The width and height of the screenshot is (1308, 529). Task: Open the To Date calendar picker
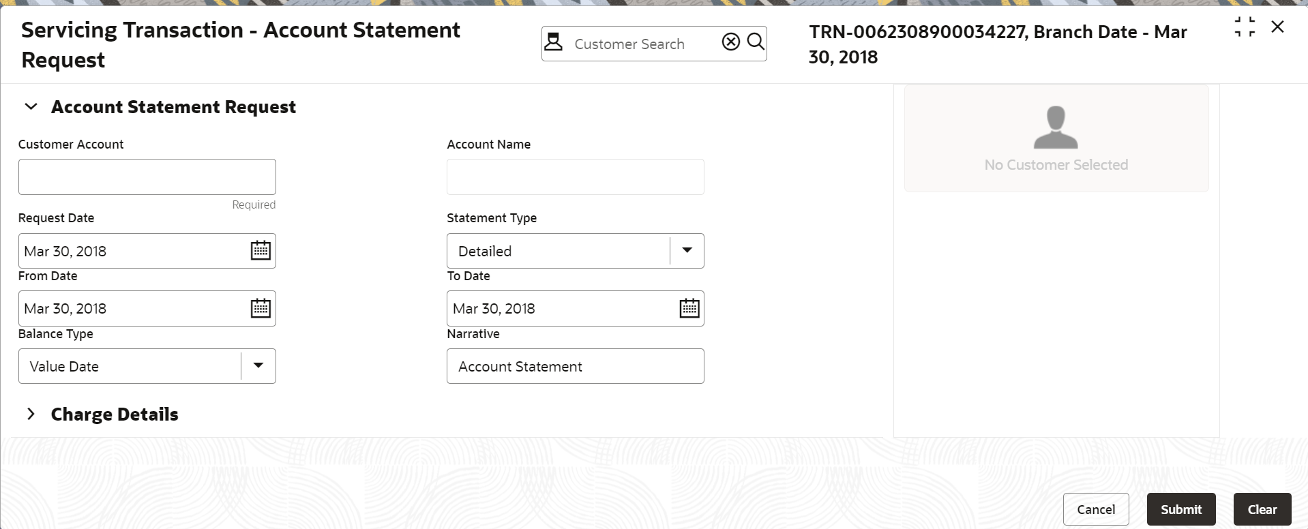click(x=689, y=308)
